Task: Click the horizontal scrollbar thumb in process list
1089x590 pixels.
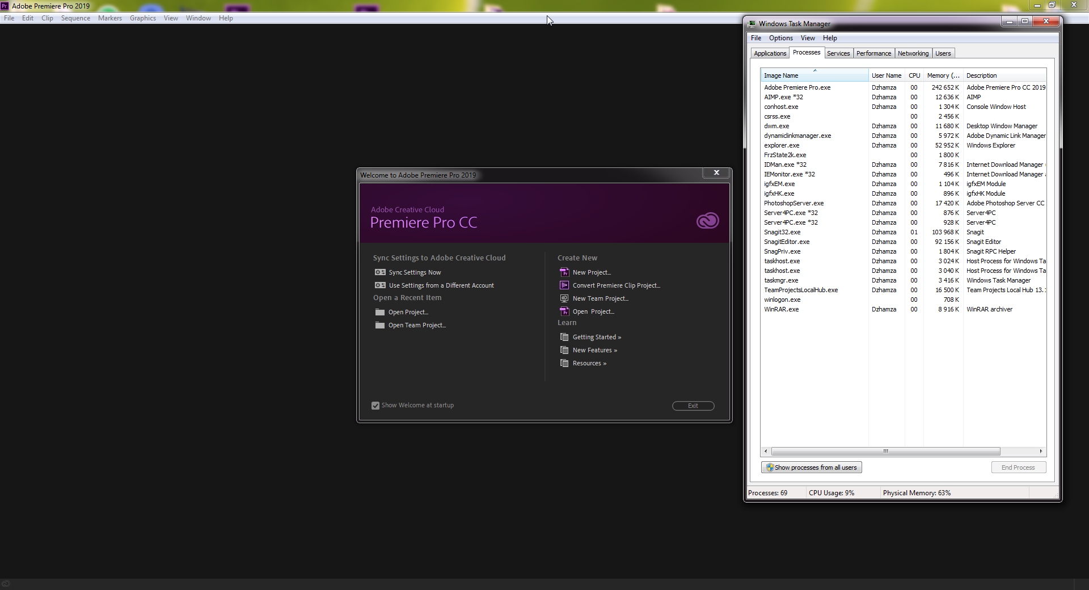Action: coord(885,452)
